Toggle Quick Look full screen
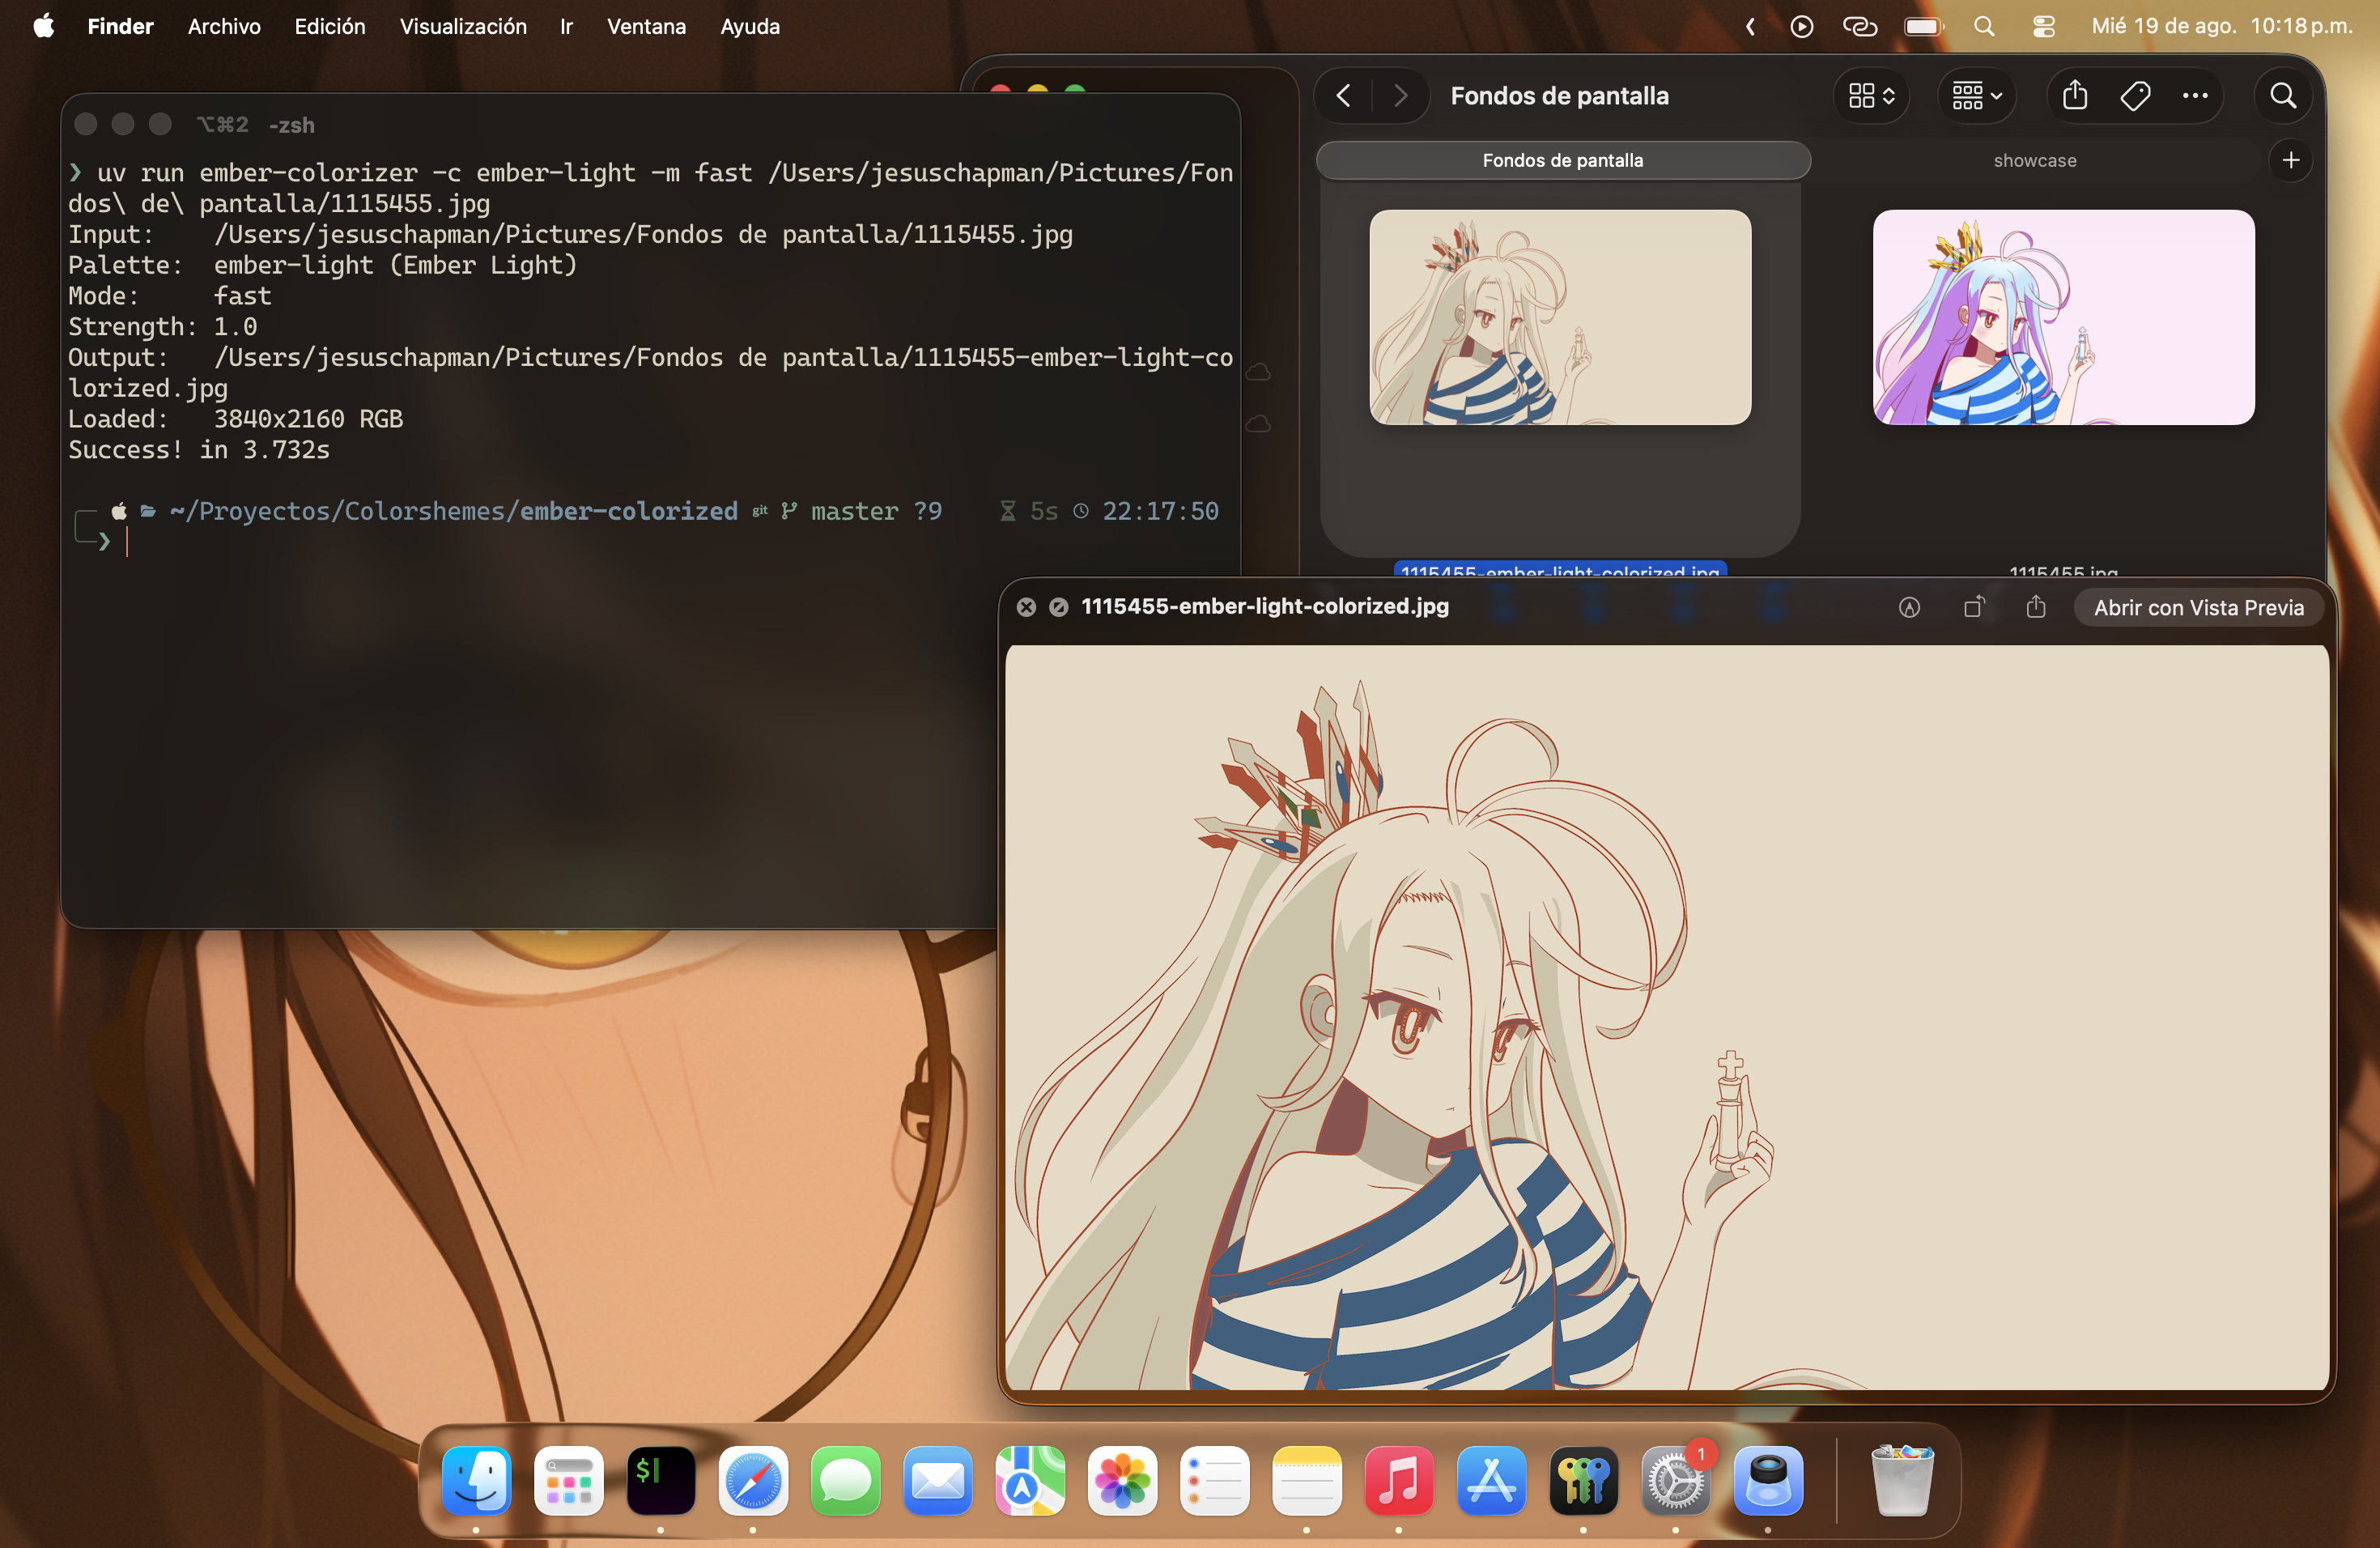 (x=1058, y=607)
